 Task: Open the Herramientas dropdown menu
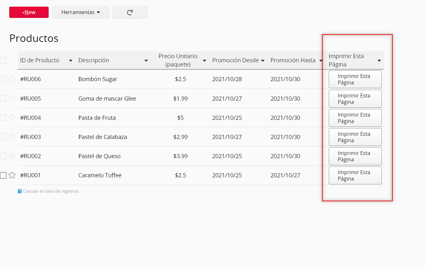[81, 12]
